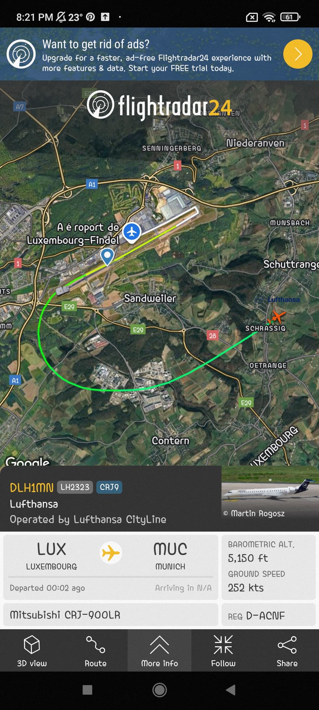319x710 pixels.
Task: Tap the CRJ9 aircraft type tag
Action: coord(109,487)
